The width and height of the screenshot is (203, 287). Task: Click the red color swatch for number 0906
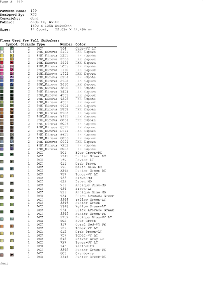point(2,63)
